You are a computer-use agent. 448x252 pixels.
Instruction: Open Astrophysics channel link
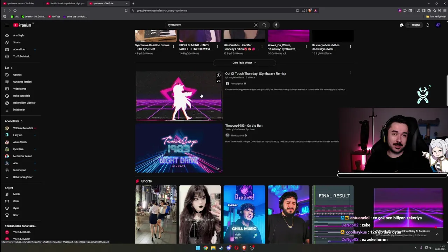click(237, 84)
